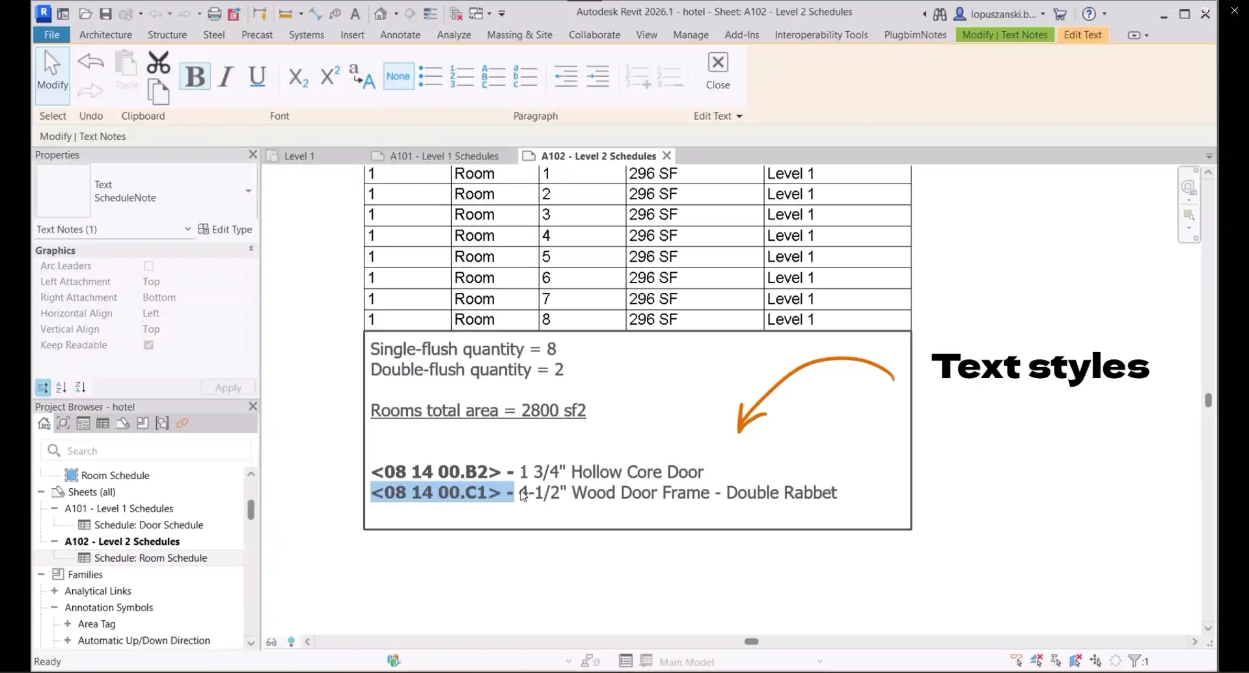1249x673 pixels.
Task: Click the Project Browser search field
Action: pos(146,450)
